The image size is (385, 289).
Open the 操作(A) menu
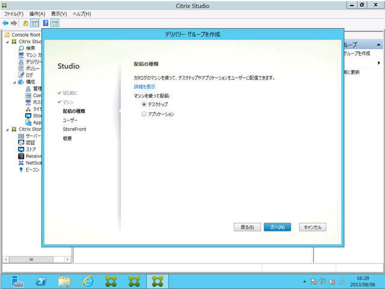[37, 14]
